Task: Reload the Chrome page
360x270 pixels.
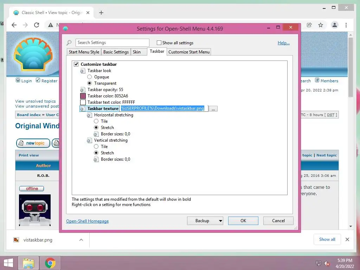Action: coord(37,25)
